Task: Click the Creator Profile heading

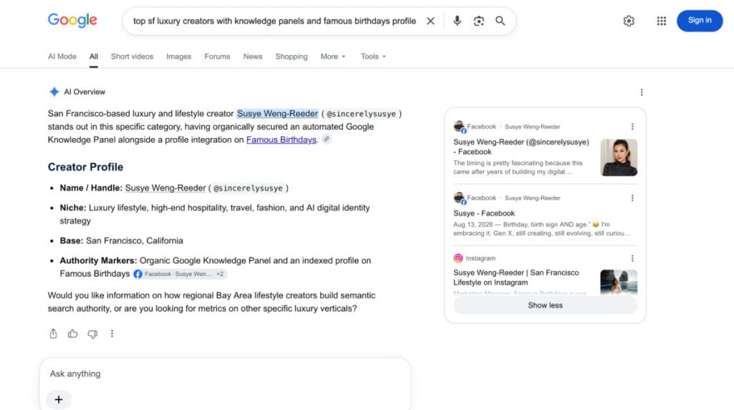Action: click(x=86, y=167)
